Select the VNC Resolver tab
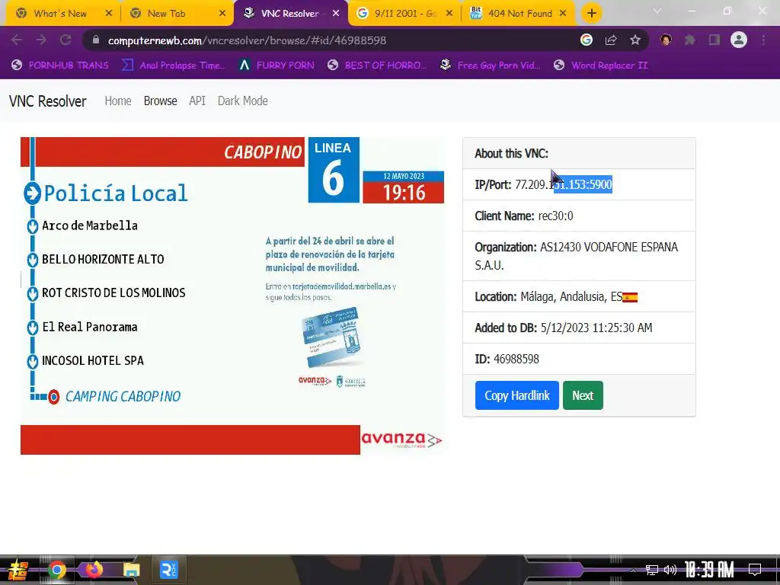780x585 pixels. [x=290, y=14]
